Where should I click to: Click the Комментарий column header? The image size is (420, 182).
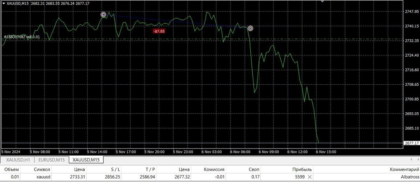click(x=404, y=169)
